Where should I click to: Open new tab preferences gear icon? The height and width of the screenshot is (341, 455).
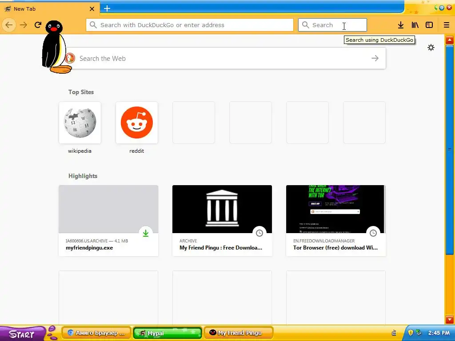pyautogui.click(x=431, y=48)
